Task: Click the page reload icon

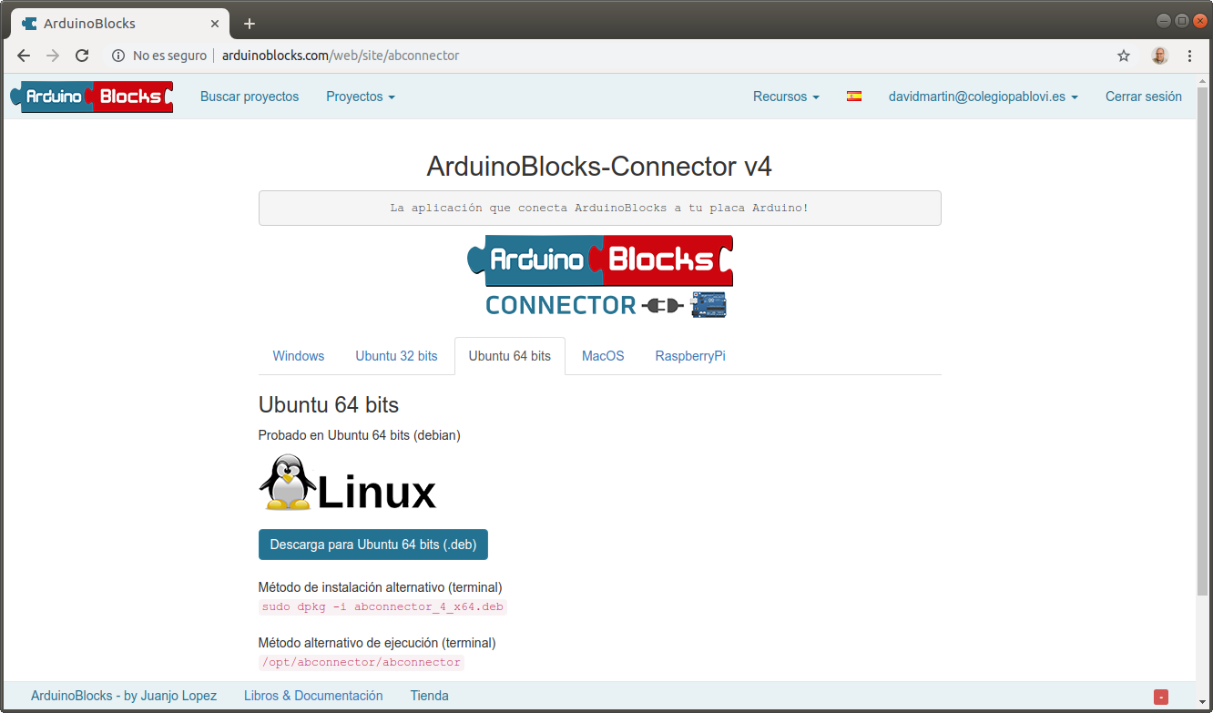Action: [x=82, y=56]
